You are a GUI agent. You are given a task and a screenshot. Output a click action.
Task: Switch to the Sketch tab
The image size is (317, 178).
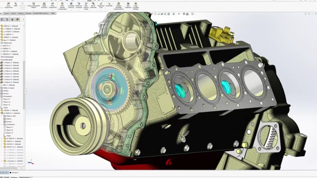click(14, 14)
